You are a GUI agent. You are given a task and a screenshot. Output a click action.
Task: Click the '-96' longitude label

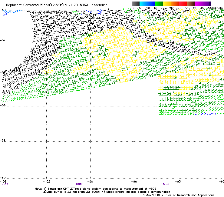click(x=134, y=182)
